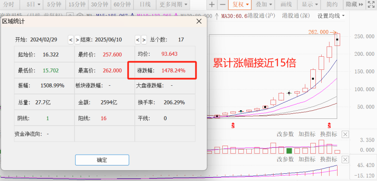Viewport: 377px width, 181px height.
Task: Click the 45.420 lower axis label
Action: (x=366, y=165)
